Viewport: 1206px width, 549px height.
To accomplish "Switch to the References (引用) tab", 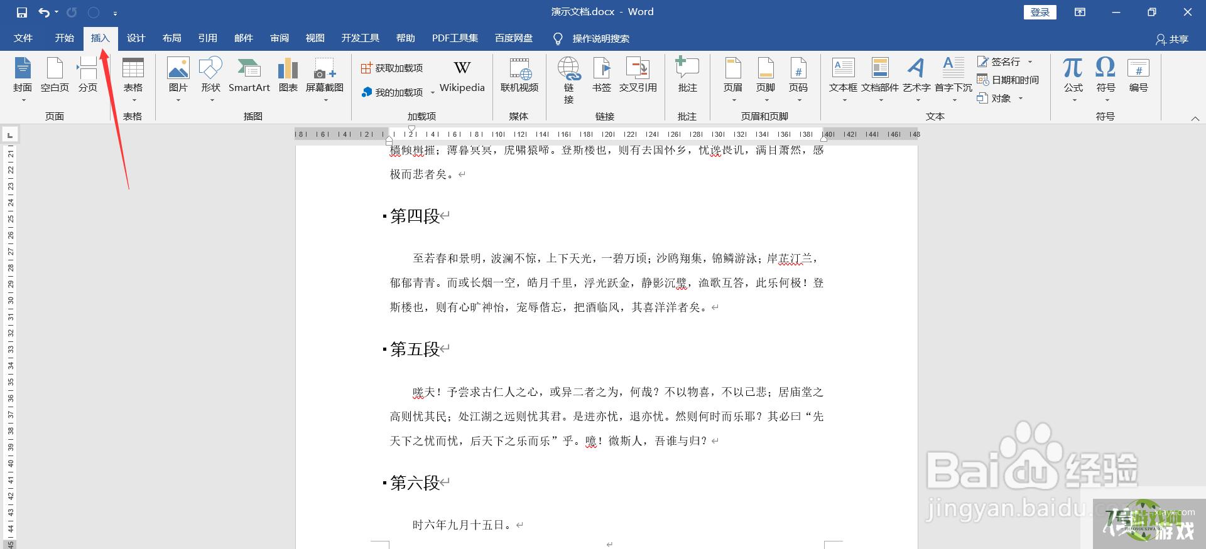I will pos(207,38).
